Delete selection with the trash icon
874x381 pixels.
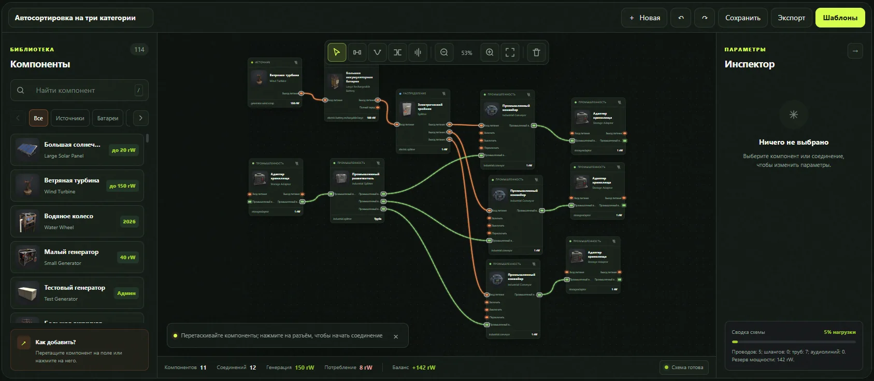(536, 52)
